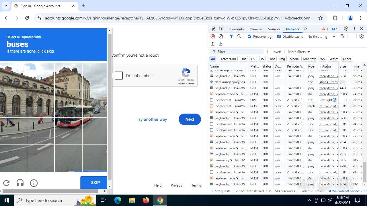This screenshot has height=206, width=367.
Task: Show issues count message icon
Action: [335, 29]
